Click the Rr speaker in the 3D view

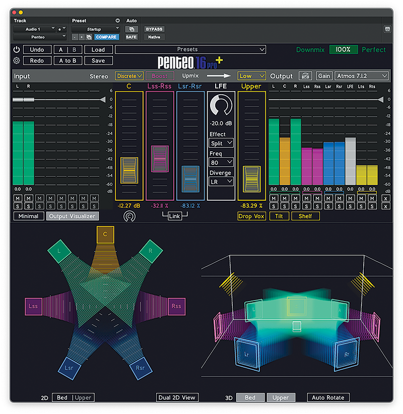pos(347,354)
